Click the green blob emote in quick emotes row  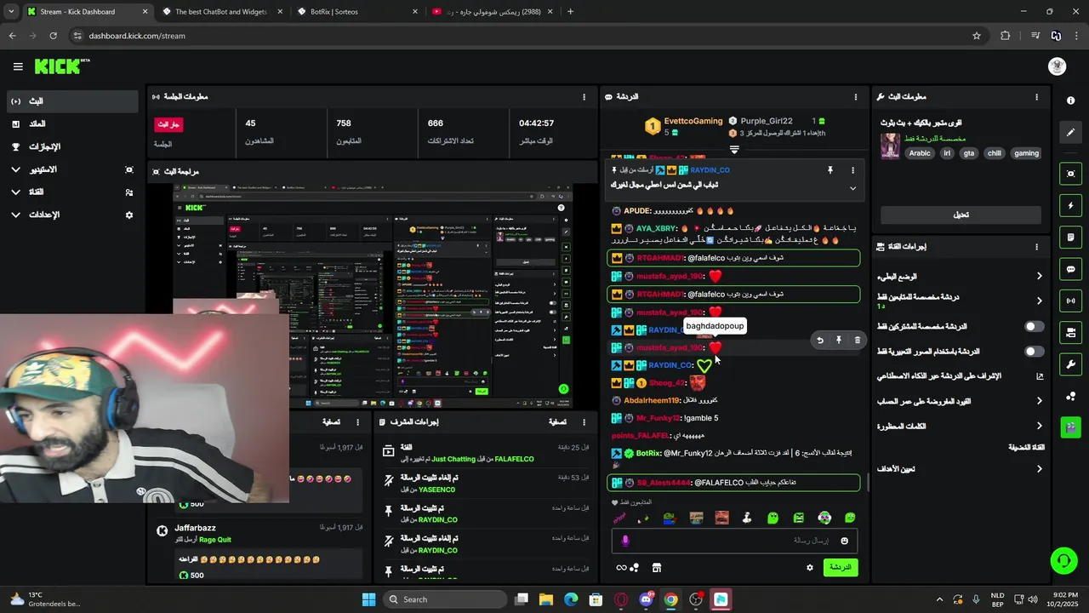click(773, 518)
